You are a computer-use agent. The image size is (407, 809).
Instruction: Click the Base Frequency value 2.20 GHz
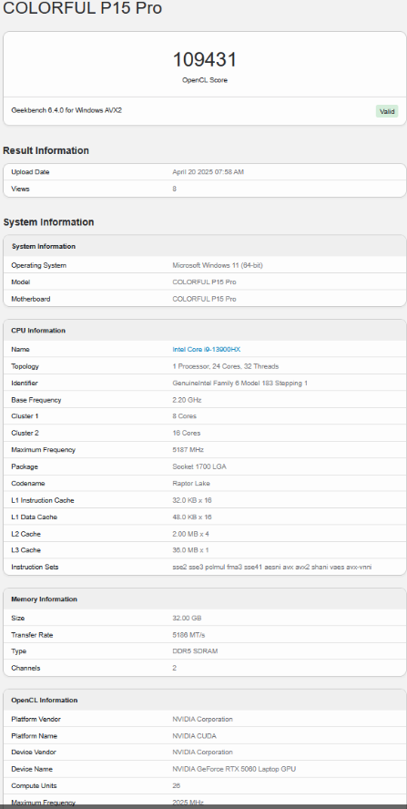click(187, 400)
